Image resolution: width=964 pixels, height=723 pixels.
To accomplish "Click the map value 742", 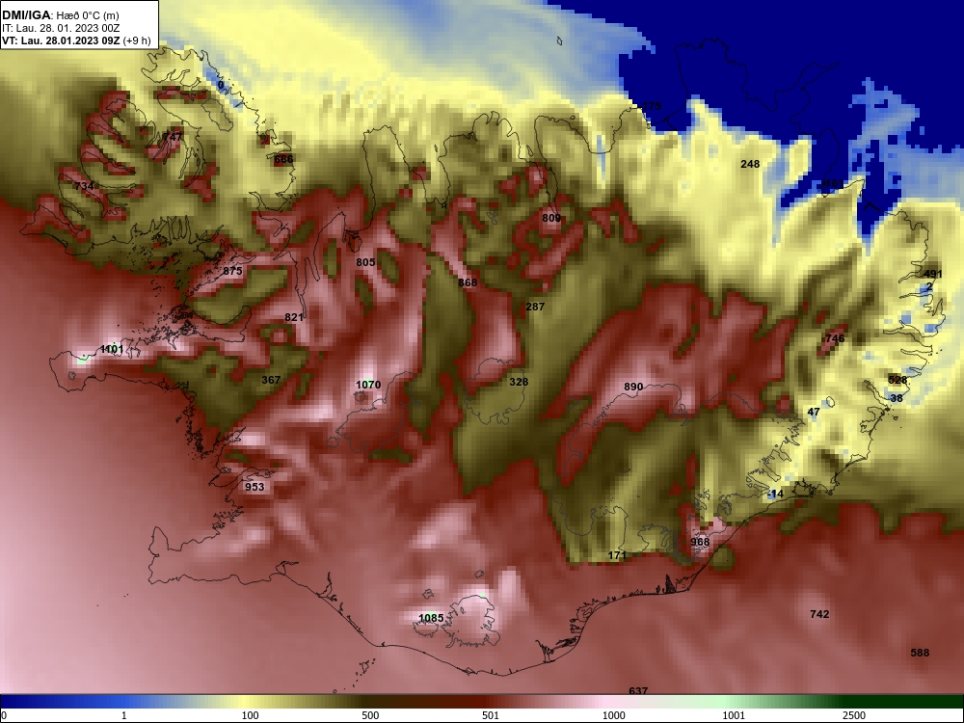I will pyautogui.click(x=819, y=614).
